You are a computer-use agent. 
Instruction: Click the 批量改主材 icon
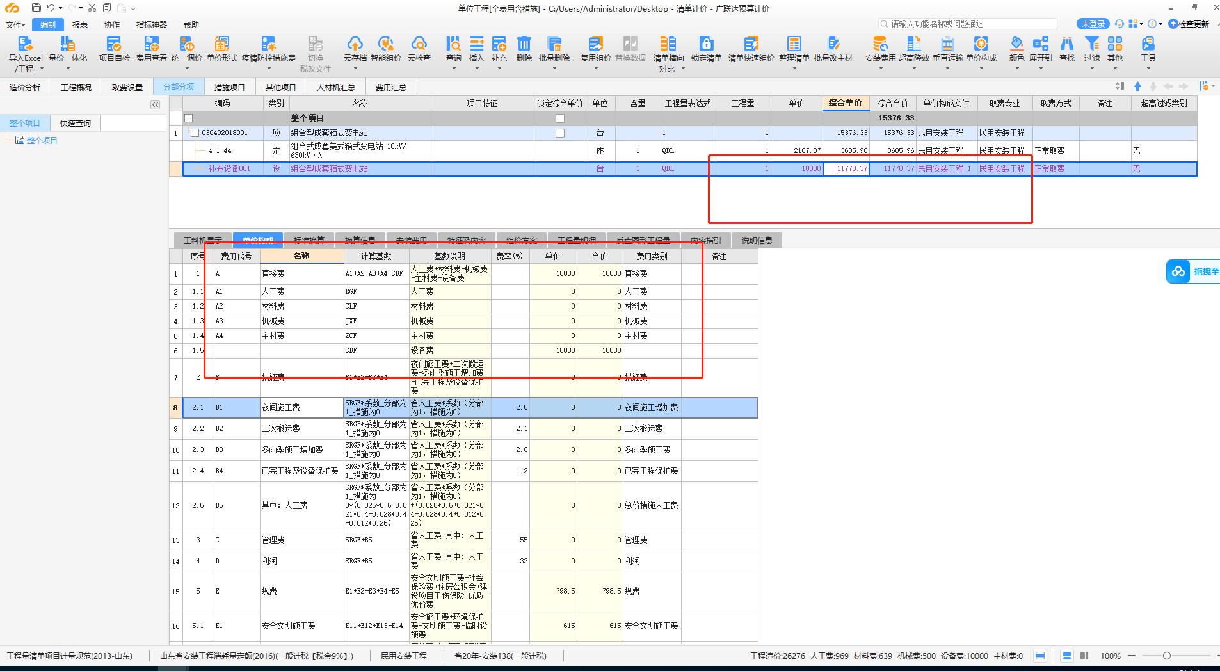[833, 44]
